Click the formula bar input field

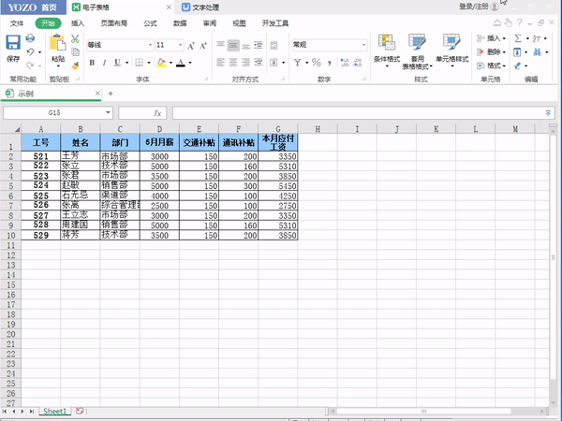[x=359, y=113]
